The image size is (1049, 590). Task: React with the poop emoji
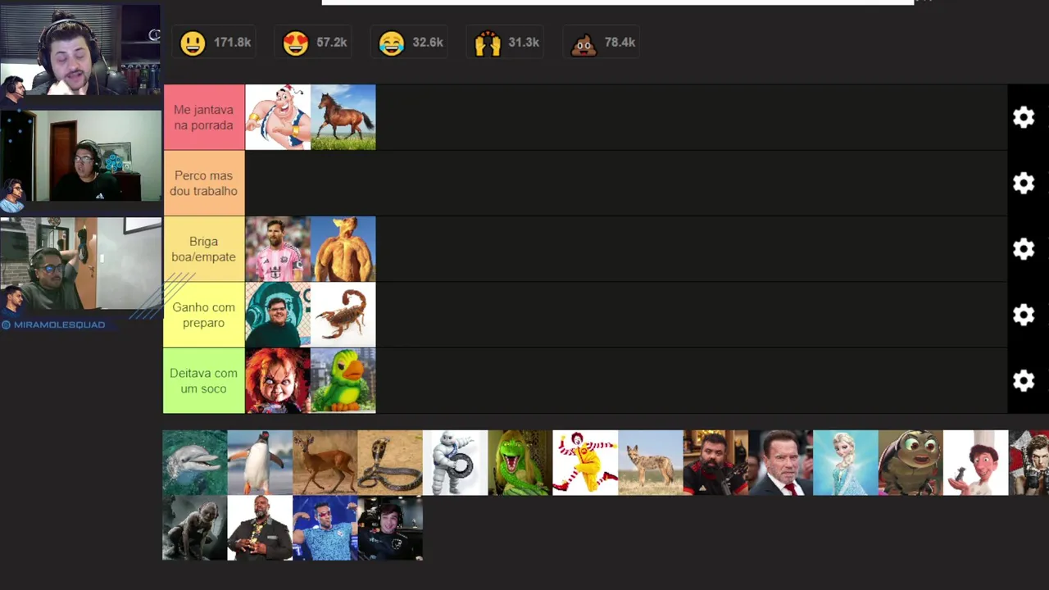point(584,43)
